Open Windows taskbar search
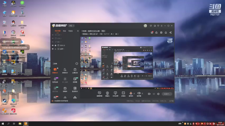Image resolution: width=225 pixels, height=126 pixels. pos(8,123)
